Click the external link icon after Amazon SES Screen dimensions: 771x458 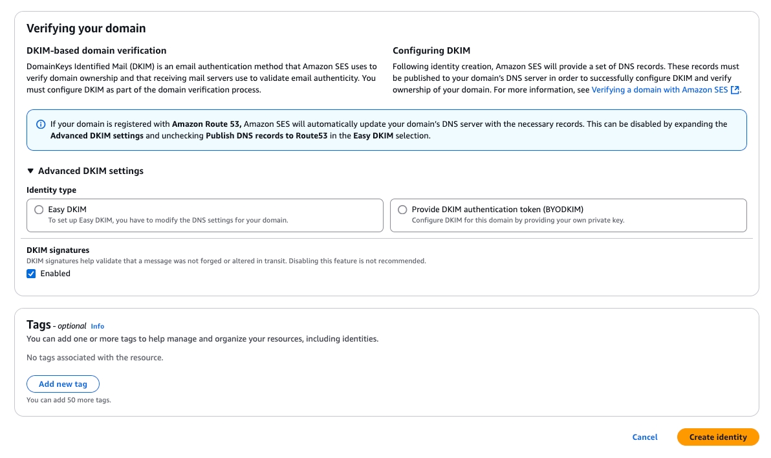click(x=735, y=90)
